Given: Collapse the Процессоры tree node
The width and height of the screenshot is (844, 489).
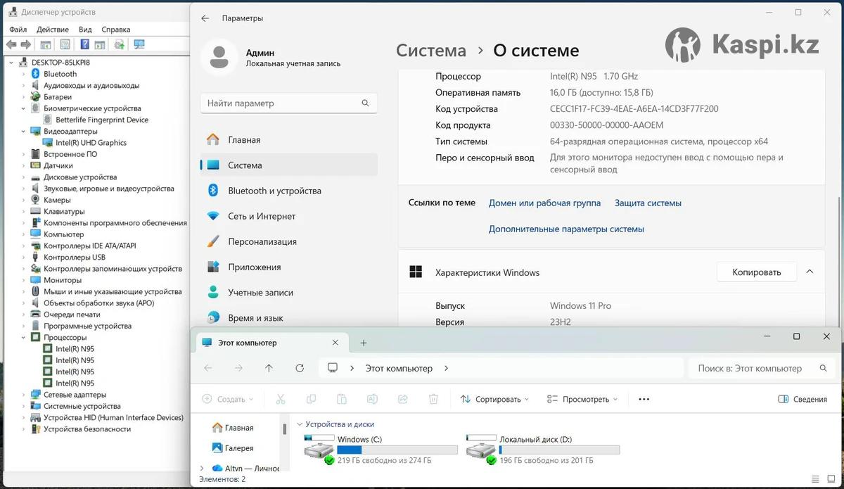Looking at the screenshot, I should [x=24, y=338].
